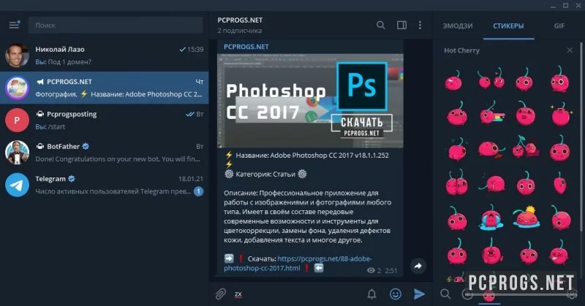This screenshot has width=585, height=306.
Task: Select the melting cherry with sun sticker
Action: 526,217
